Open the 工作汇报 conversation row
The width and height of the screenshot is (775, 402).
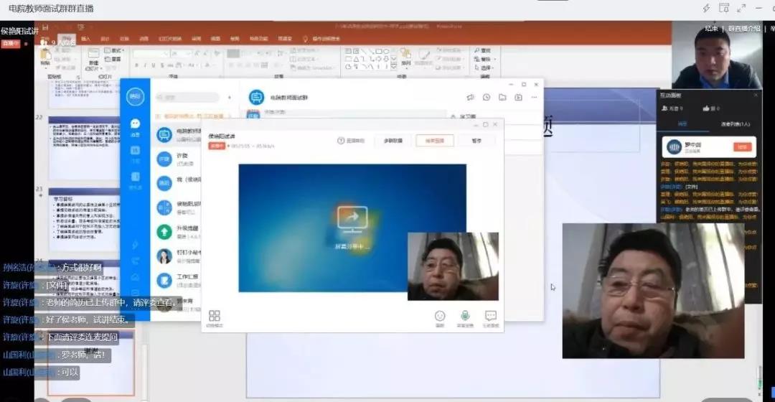(177, 281)
